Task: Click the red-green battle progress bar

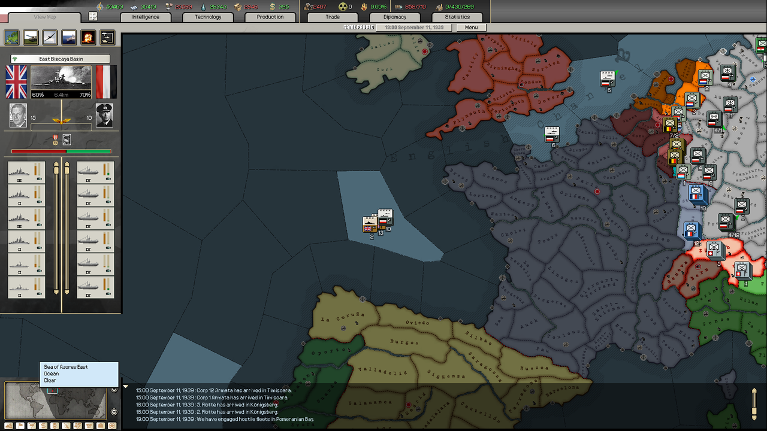Action: (x=61, y=151)
